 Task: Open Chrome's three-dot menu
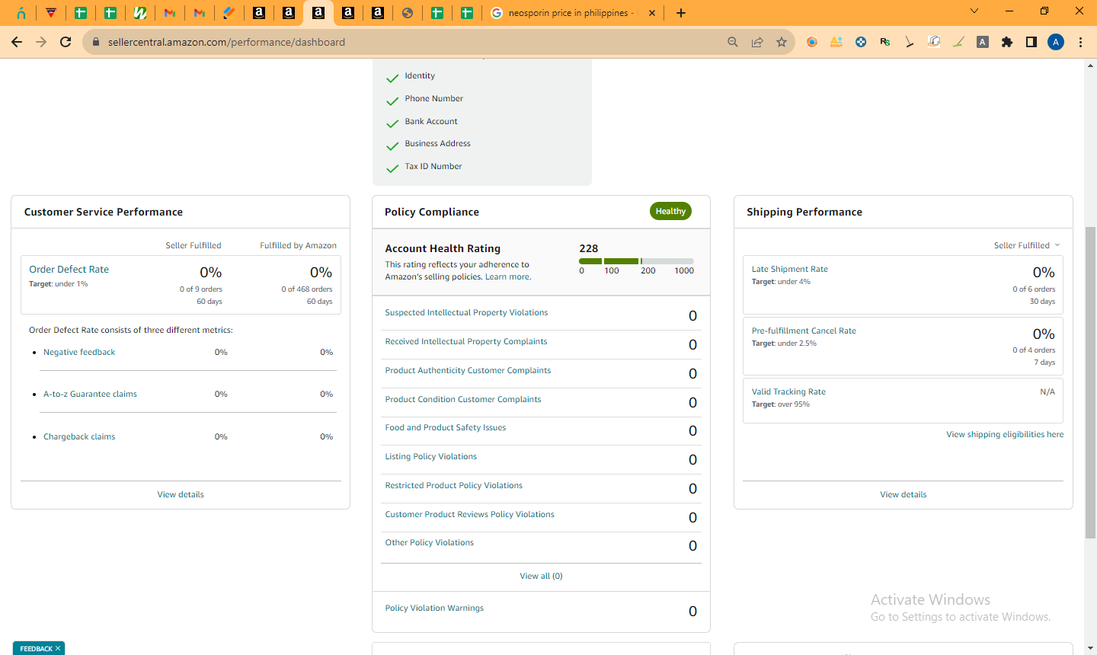(1080, 42)
